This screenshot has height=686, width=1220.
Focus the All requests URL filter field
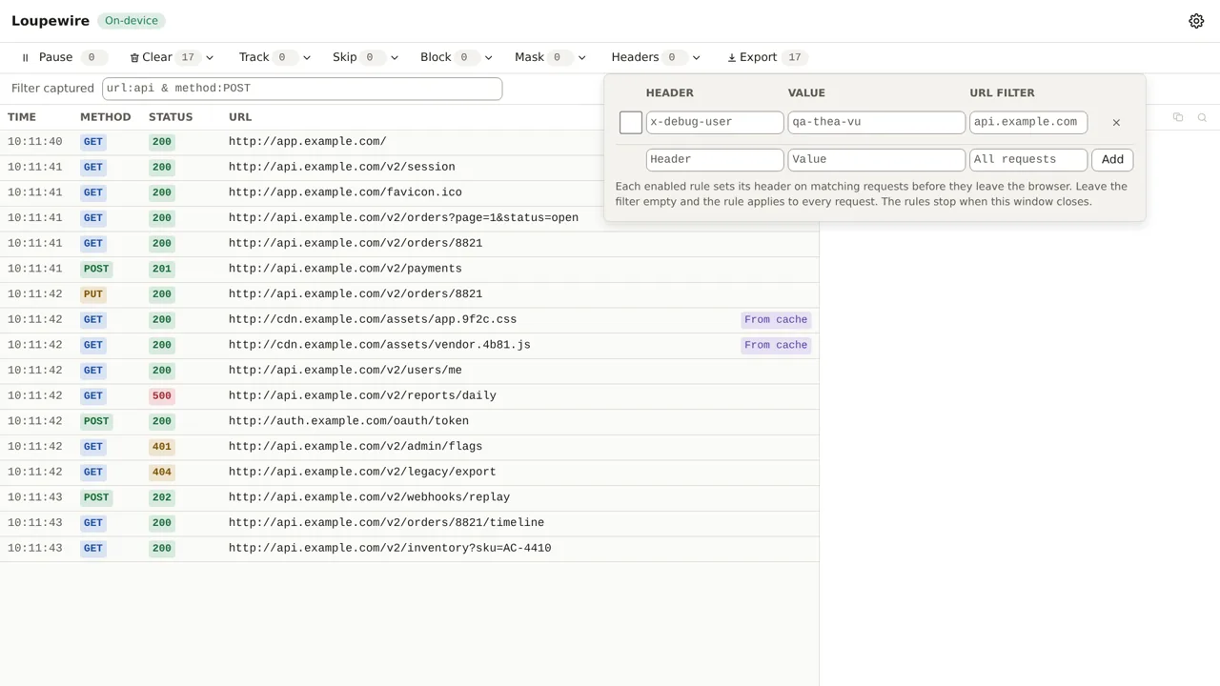pos(1028,159)
